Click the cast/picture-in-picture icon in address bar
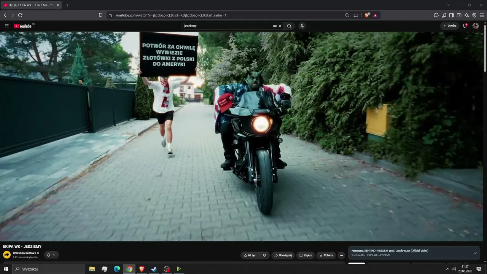Image resolution: width=487 pixels, height=274 pixels. (356, 15)
